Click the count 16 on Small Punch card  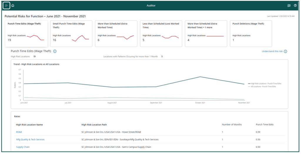pos(54,40)
